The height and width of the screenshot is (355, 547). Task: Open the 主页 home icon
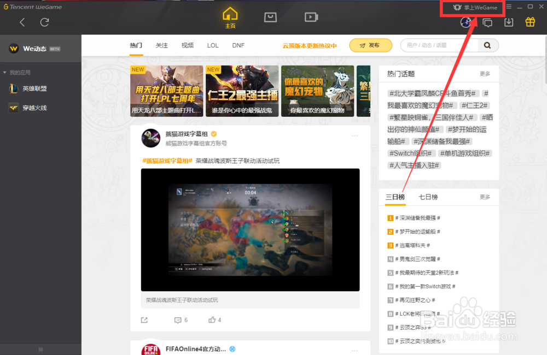click(230, 18)
